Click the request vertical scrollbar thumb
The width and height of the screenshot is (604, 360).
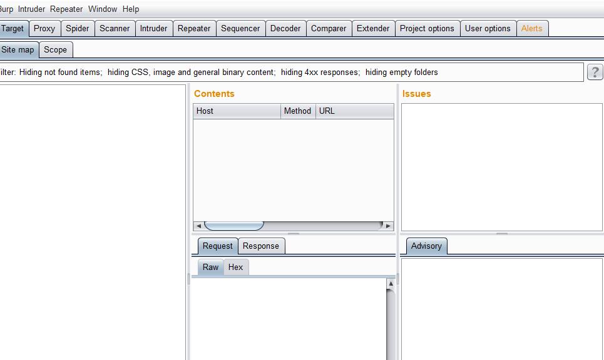[391, 325]
